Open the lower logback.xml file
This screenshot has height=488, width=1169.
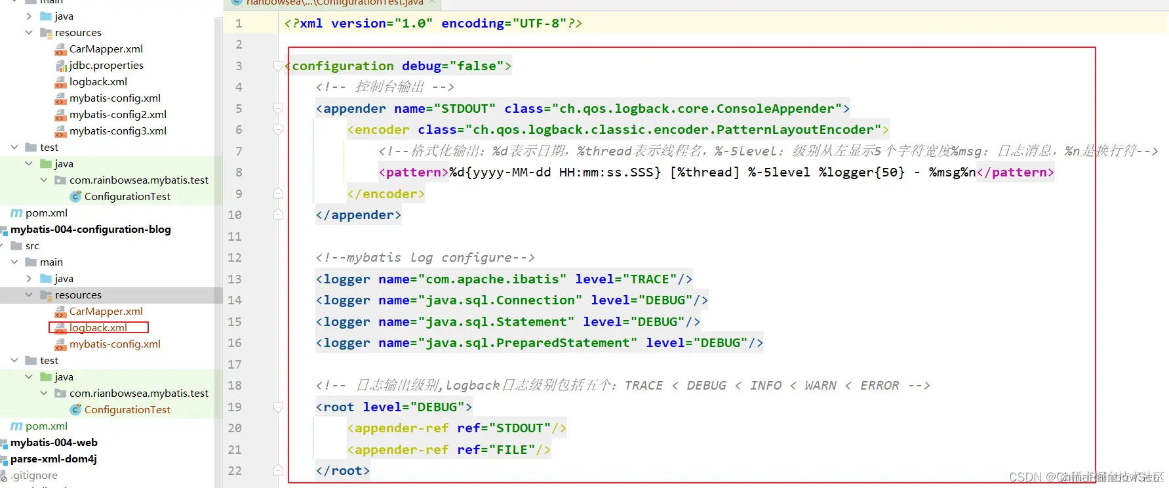pyautogui.click(x=98, y=328)
